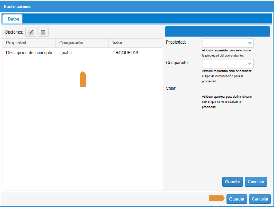Expand the Propiedad dropdown arrow
274x207 pixels.
click(250, 44)
